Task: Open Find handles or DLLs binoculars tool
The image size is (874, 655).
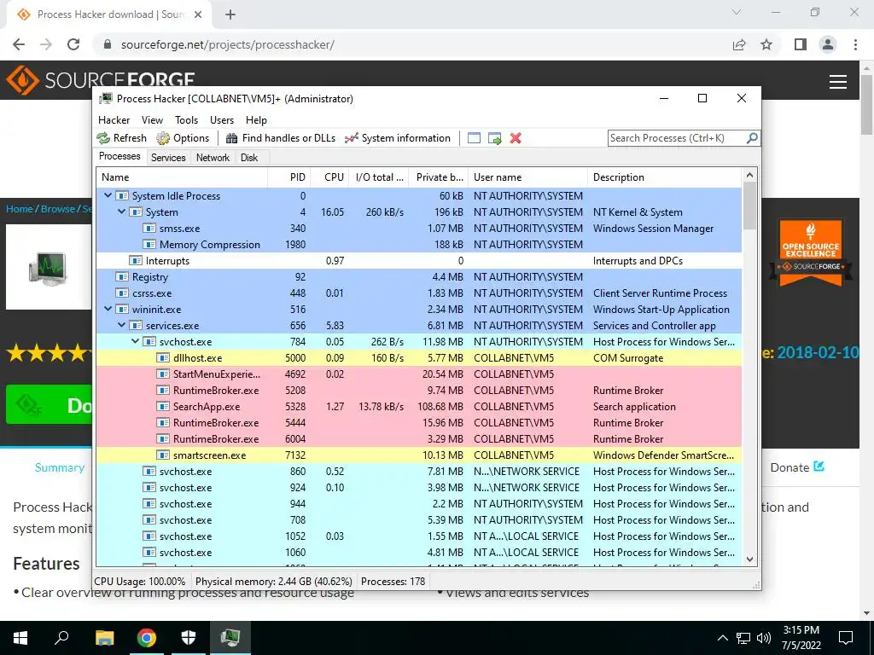Action: (231, 138)
